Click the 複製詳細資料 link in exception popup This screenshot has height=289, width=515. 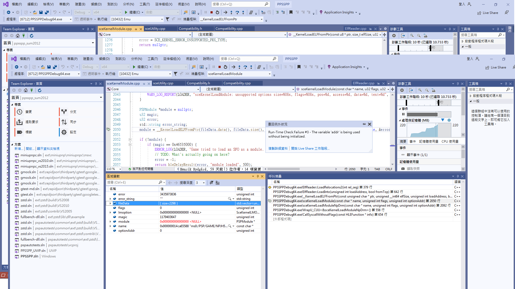click(x=278, y=149)
